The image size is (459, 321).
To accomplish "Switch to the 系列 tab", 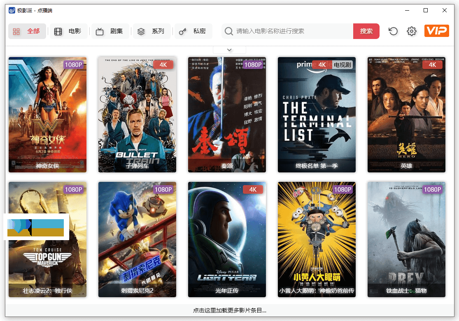I will 152,31.
